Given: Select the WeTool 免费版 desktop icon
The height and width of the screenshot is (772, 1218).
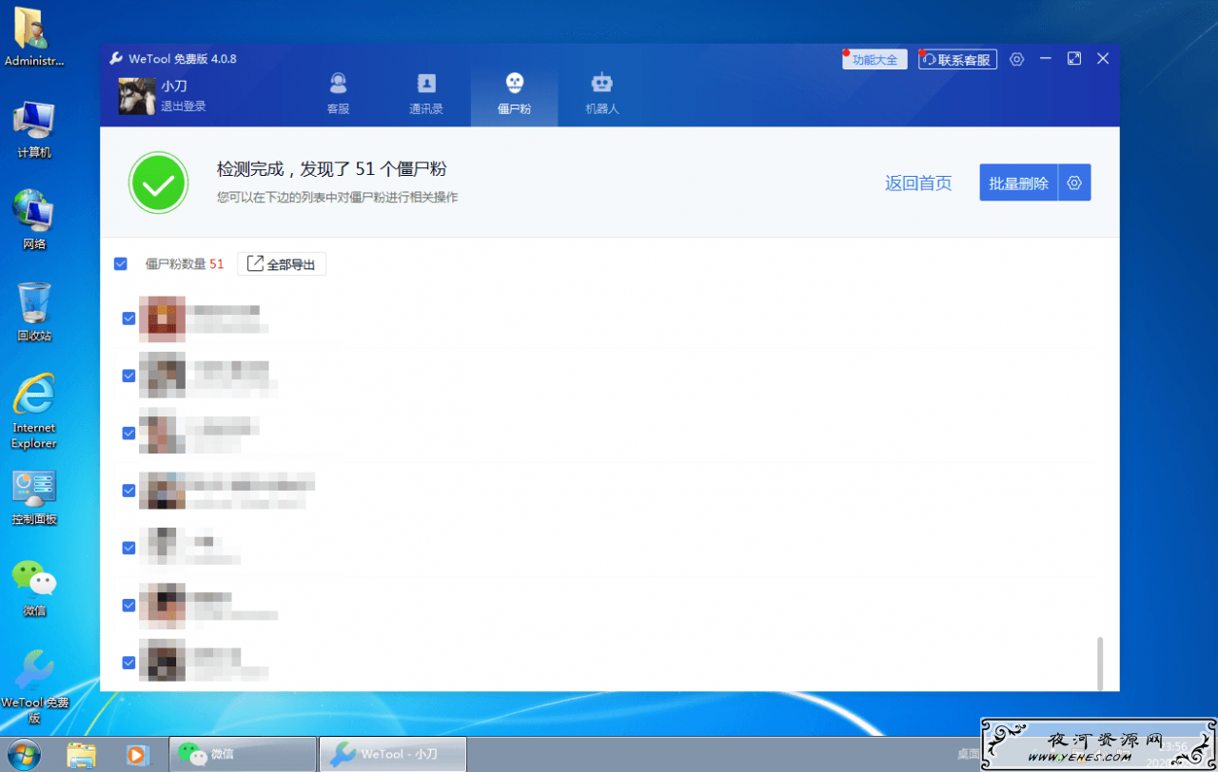Looking at the screenshot, I should 34,686.
